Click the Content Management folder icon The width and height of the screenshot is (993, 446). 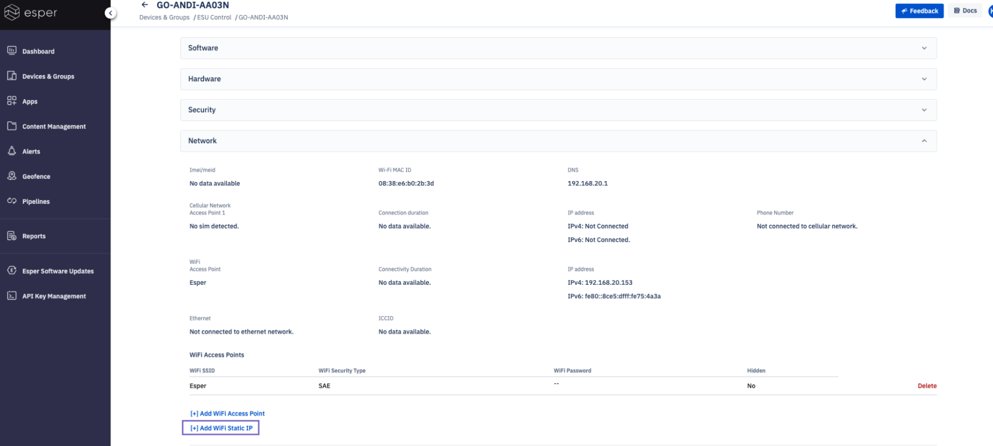click(x=12, y=126)
